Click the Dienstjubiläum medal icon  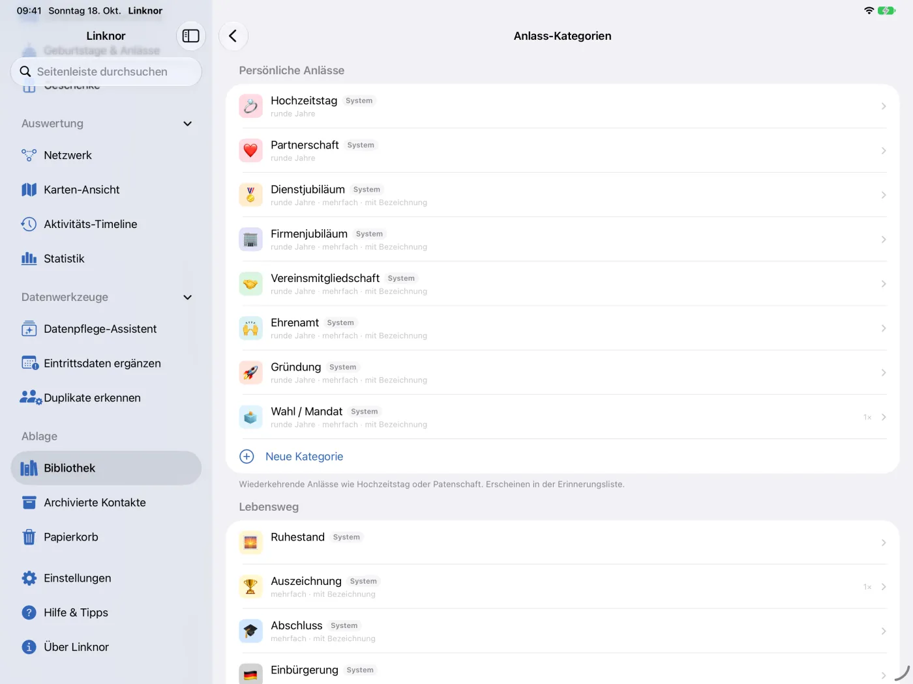(250, 195)
